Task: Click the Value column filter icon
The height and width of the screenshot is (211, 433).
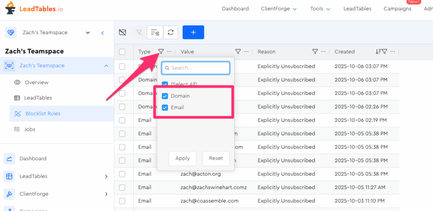Action: [x=238, y=51]
